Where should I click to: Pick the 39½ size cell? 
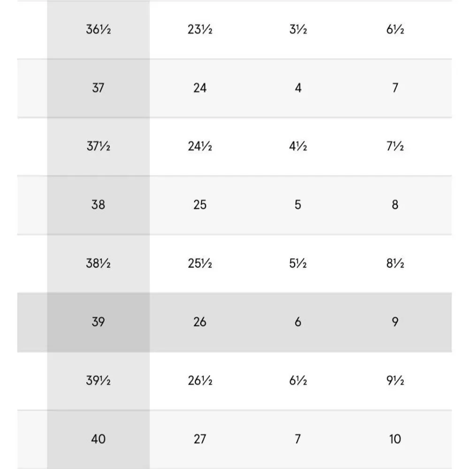click(98, 380)
